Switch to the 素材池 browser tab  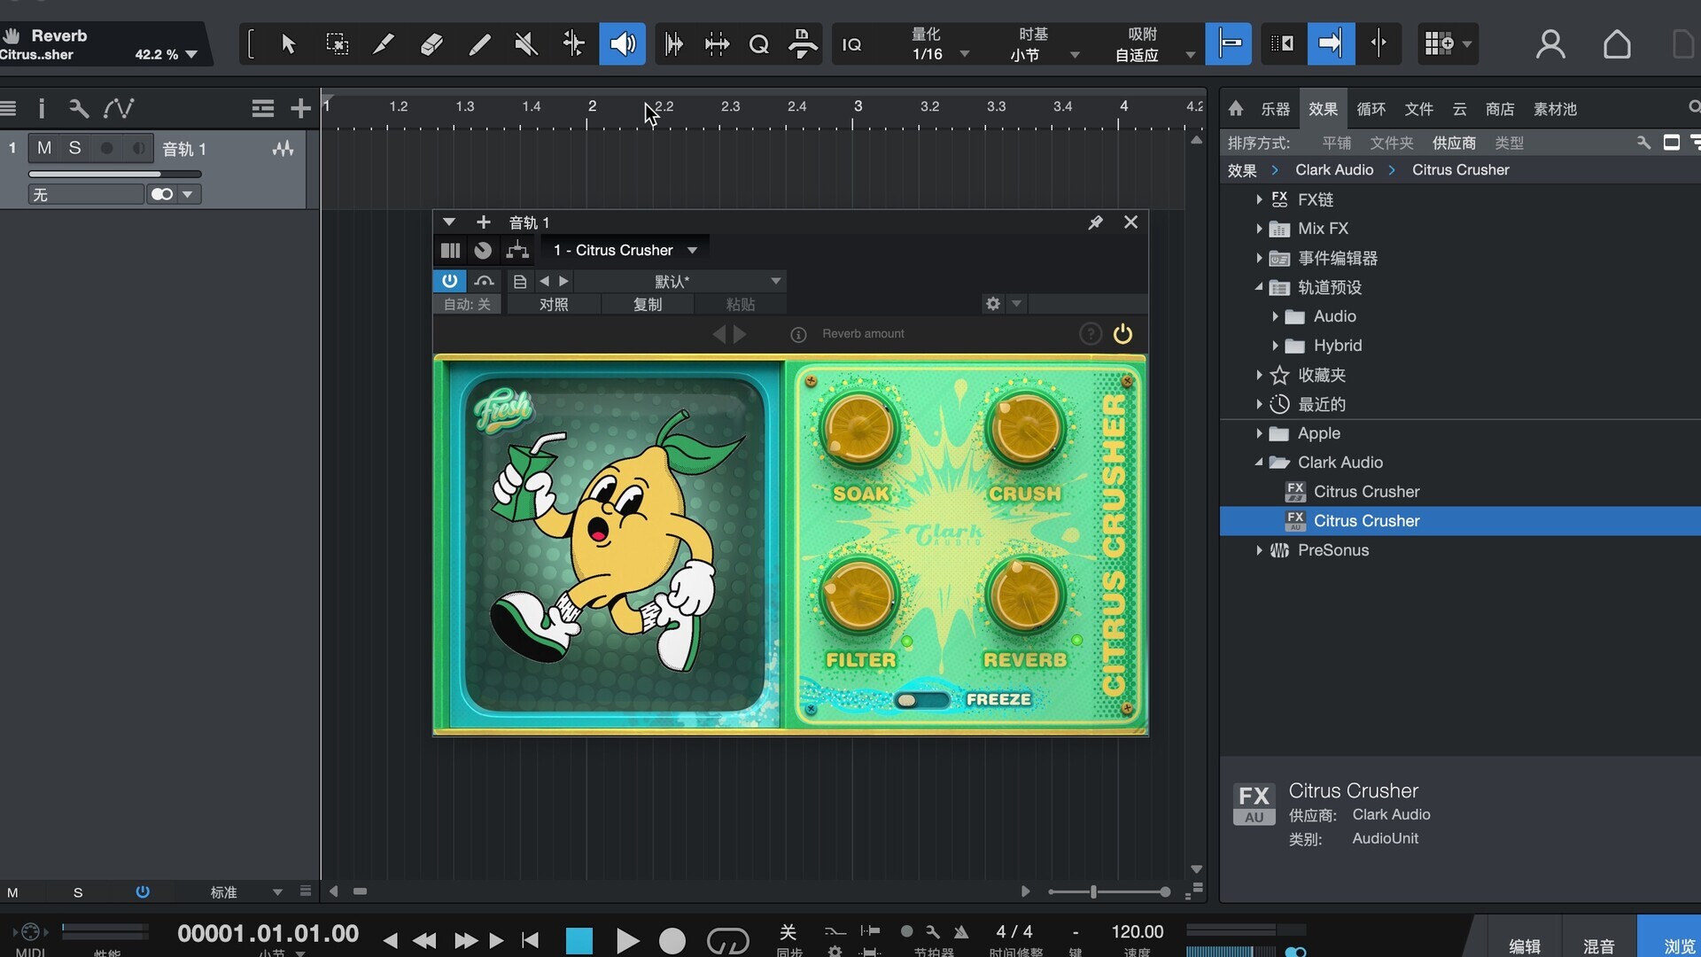pos(1556,109)
